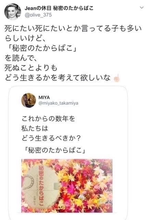Screen dimensions: 148x220
Task: Open the @miyako_takamiya handle
Action: [x=58, y=103]
